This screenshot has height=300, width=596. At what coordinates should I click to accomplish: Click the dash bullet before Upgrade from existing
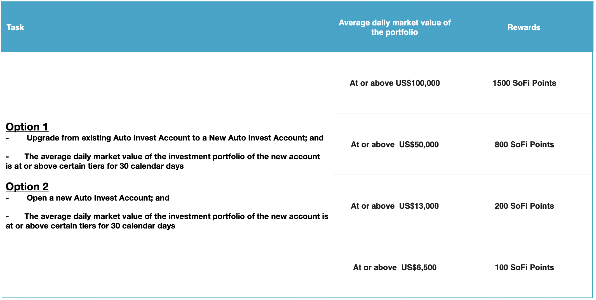(7, 138)
